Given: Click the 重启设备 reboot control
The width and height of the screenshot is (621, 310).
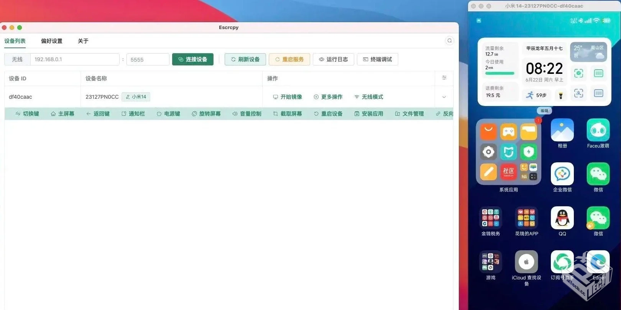Looking at the screenshot, I should point(328,114).
